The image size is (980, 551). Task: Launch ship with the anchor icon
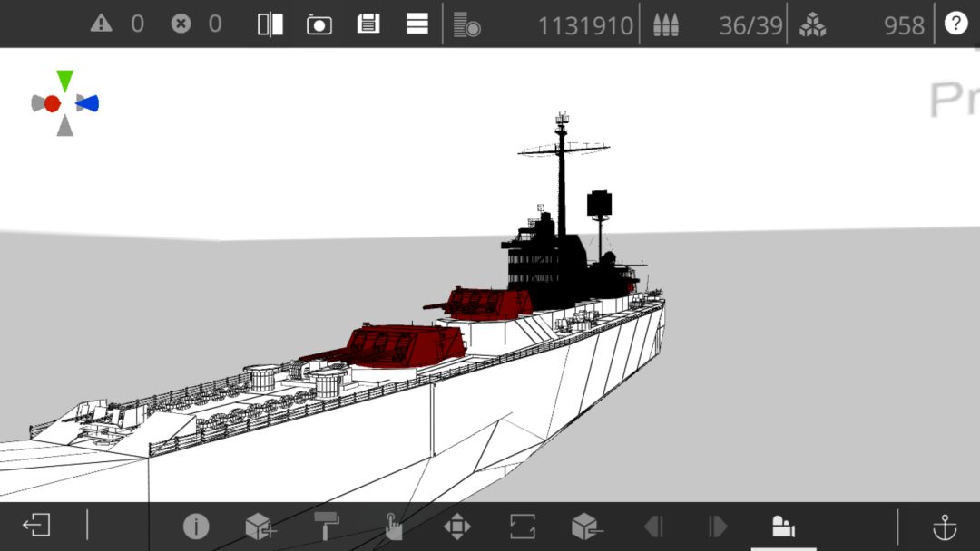[945, 527]
